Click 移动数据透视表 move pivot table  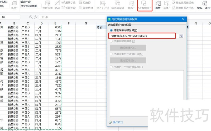[x=183, y=3]
